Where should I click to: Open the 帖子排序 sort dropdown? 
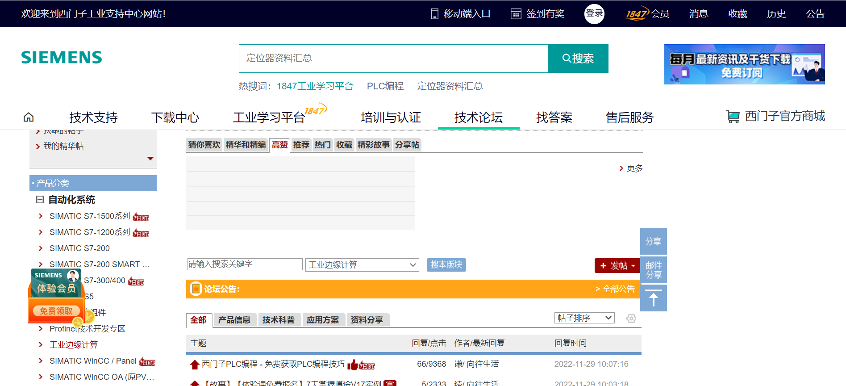(584, 318)
